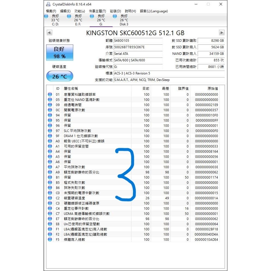Open the 磁碟(D) menu
271x271 pixels.
115,11
